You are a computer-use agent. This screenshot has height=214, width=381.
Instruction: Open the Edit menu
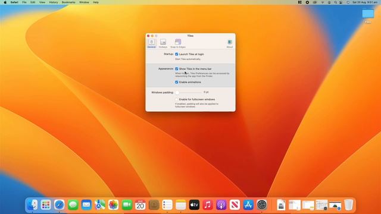click(33, 2)
